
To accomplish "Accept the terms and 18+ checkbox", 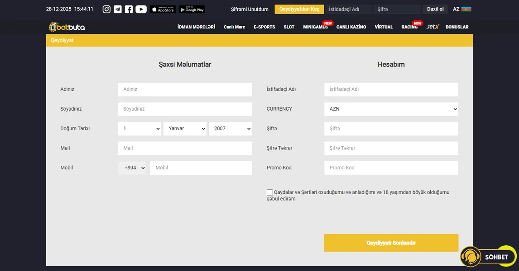I will (x=270, y=192).
